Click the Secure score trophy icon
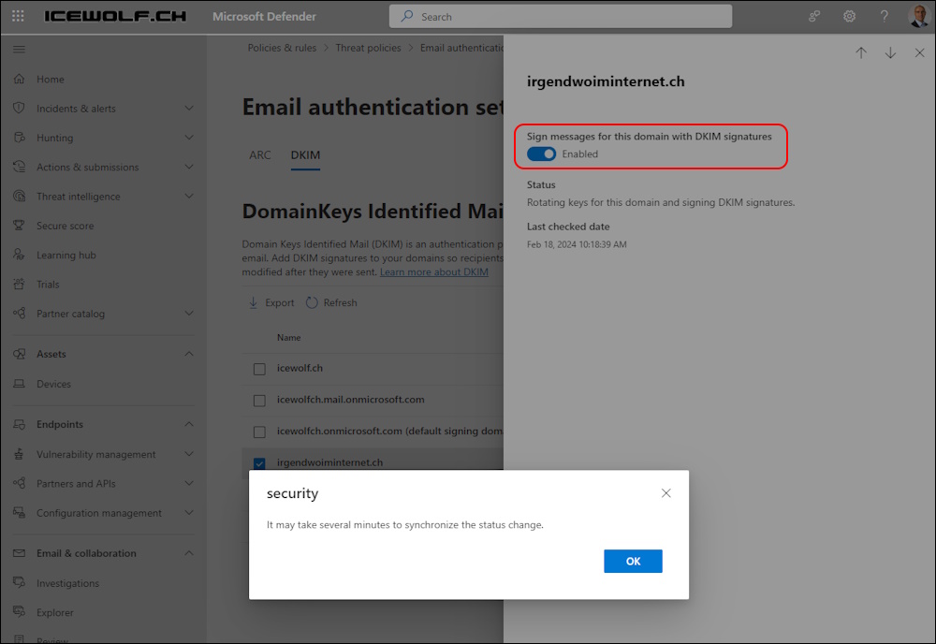 tap(19, 225)
